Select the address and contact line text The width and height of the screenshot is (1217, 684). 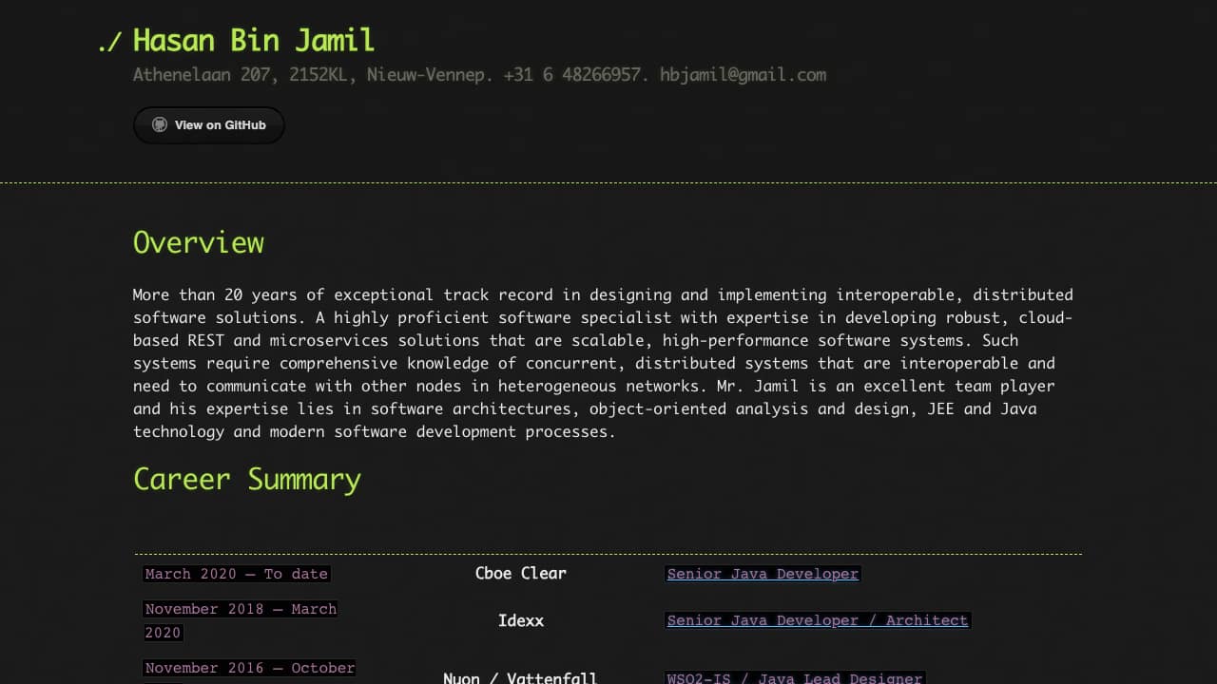coord(479,75)
